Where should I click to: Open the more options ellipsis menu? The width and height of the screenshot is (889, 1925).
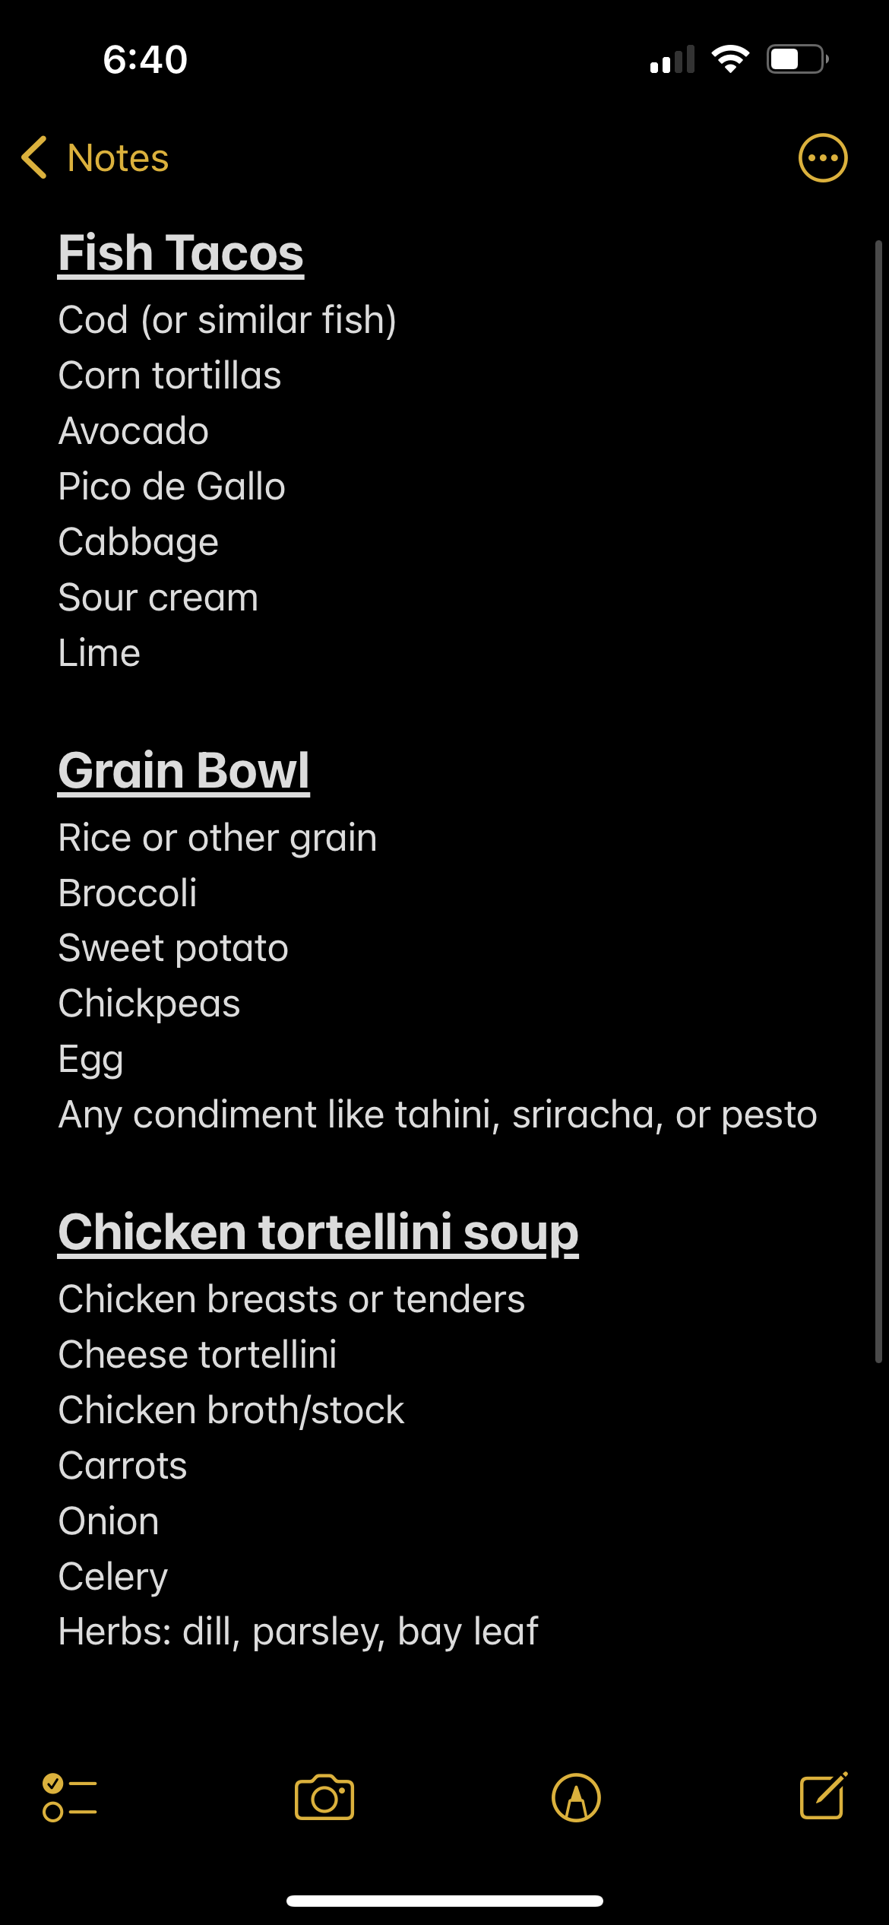[x=823, y=158]
